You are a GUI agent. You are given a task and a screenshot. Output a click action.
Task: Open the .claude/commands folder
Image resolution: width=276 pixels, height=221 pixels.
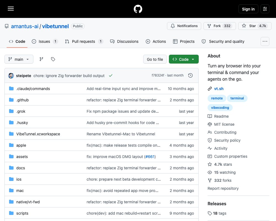tap(33, 89)
